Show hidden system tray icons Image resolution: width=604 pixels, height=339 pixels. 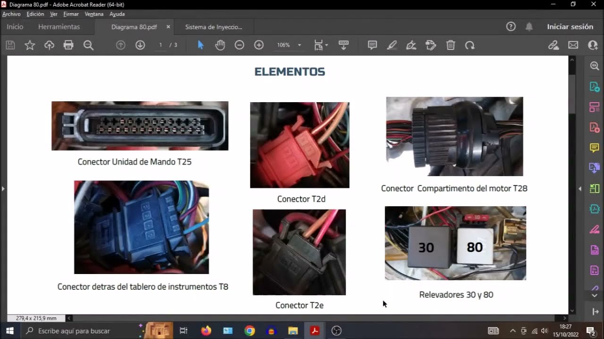click(x=513, y=331)
